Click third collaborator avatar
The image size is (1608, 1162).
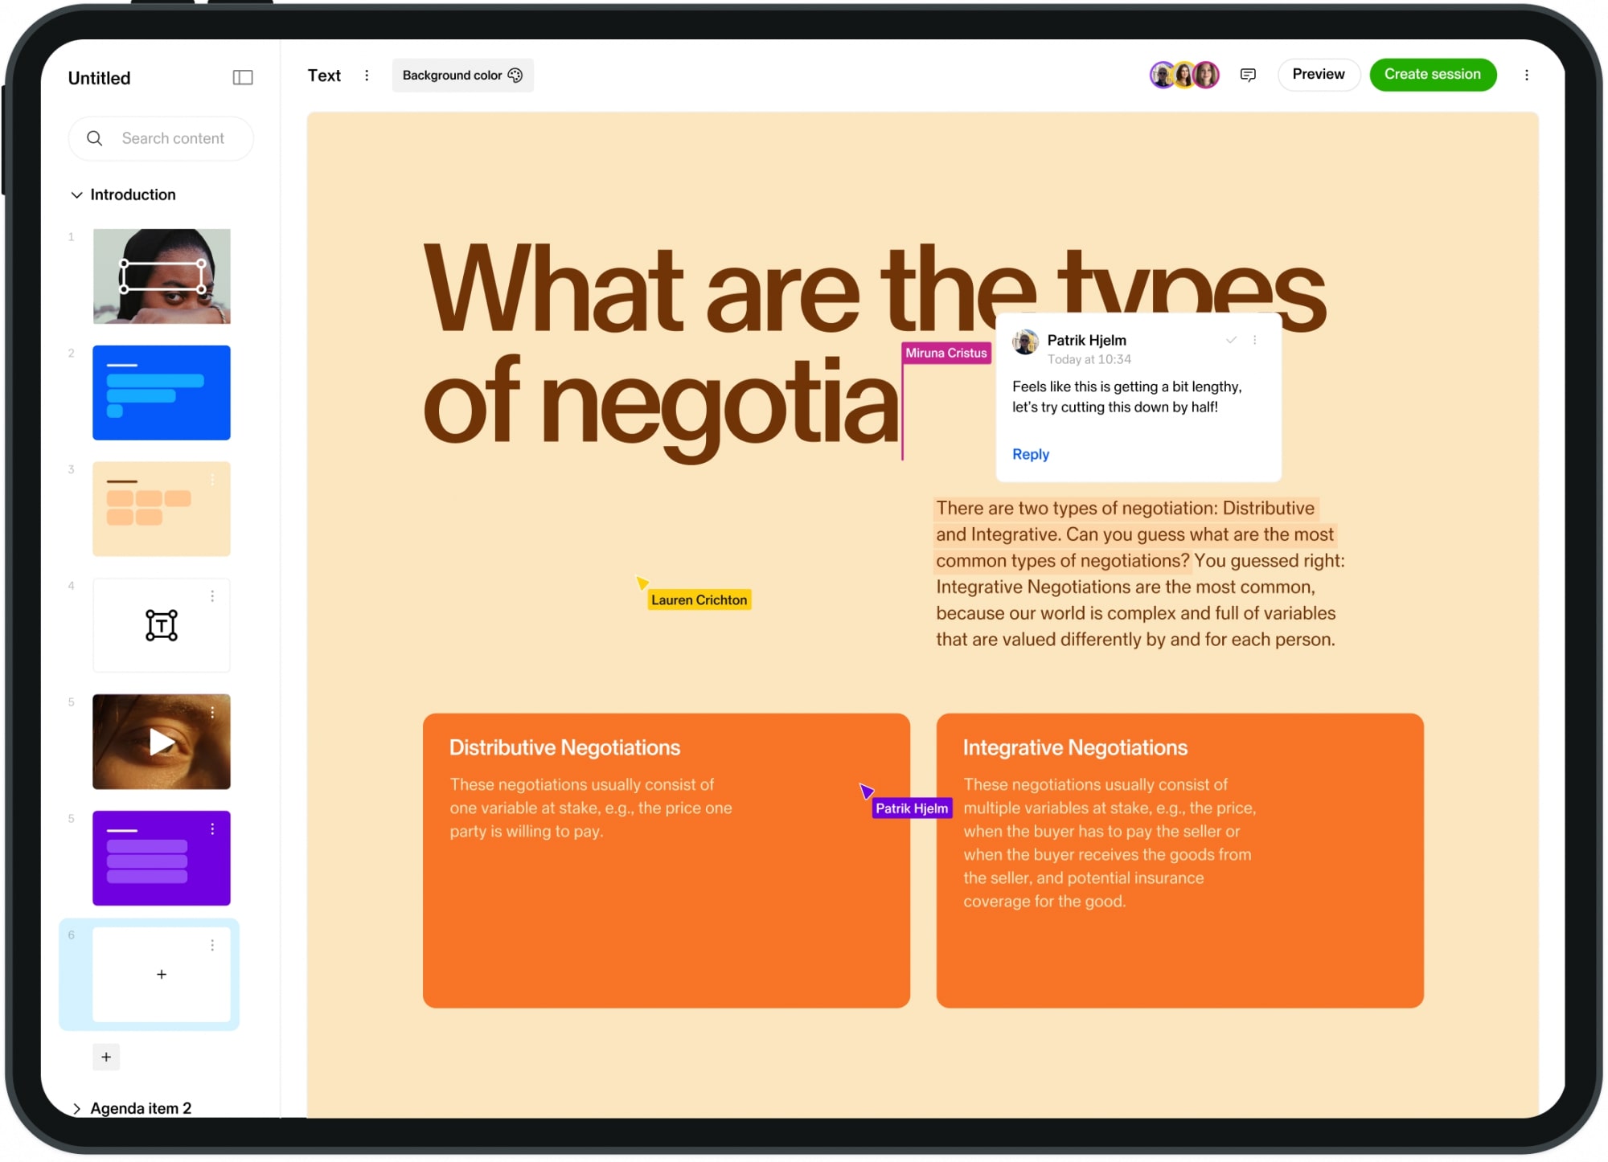[x=1206, y=75]
